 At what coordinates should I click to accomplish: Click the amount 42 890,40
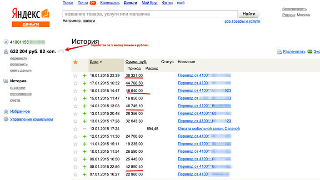coord(134,167)
